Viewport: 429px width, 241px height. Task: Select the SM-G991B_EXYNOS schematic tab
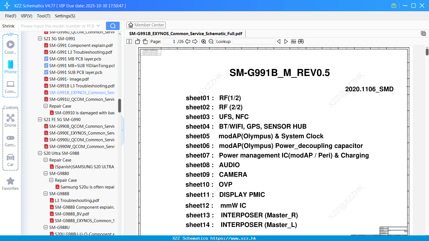[186, 33]
